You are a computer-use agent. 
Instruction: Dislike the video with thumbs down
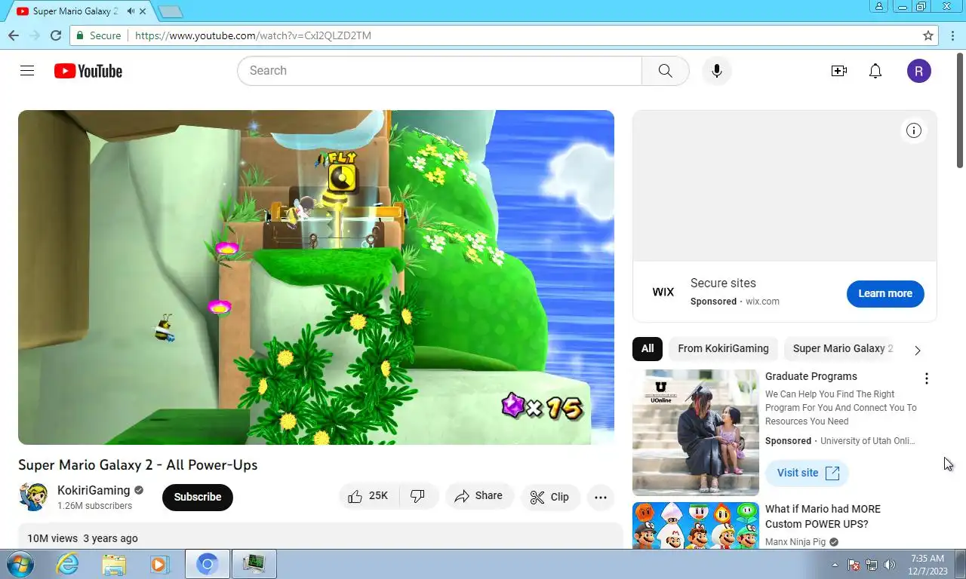pos(417,496)
